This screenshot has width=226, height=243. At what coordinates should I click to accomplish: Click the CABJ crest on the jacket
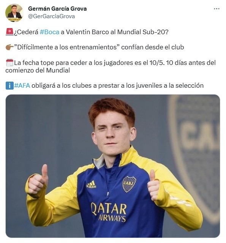tap(129, 184)
